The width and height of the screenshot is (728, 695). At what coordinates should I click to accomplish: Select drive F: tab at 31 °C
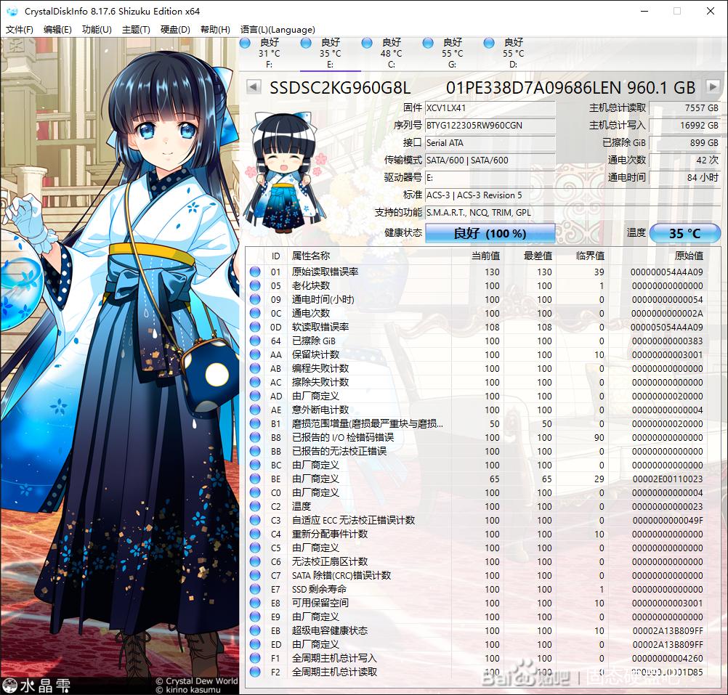[x=270, y=53]
